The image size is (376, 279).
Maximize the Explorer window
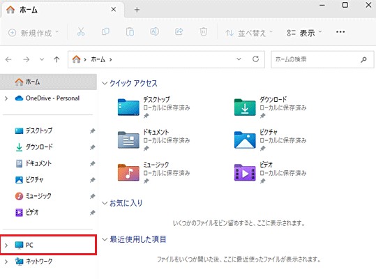pos(345,5)
